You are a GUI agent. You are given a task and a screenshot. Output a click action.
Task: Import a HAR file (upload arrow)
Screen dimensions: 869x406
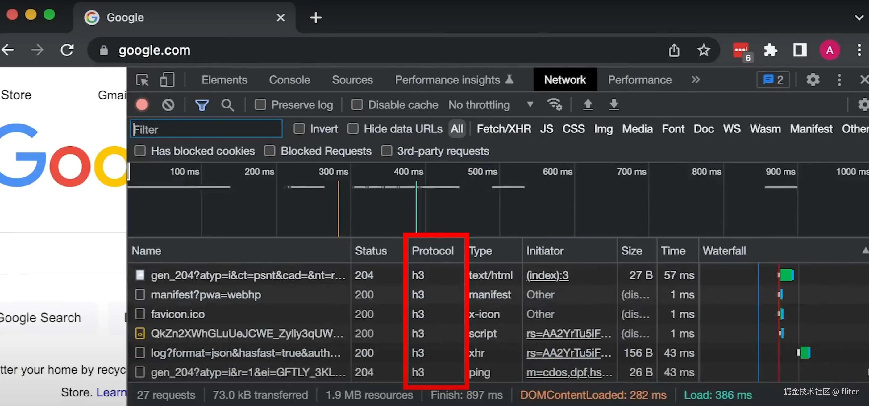coord(588,105)
